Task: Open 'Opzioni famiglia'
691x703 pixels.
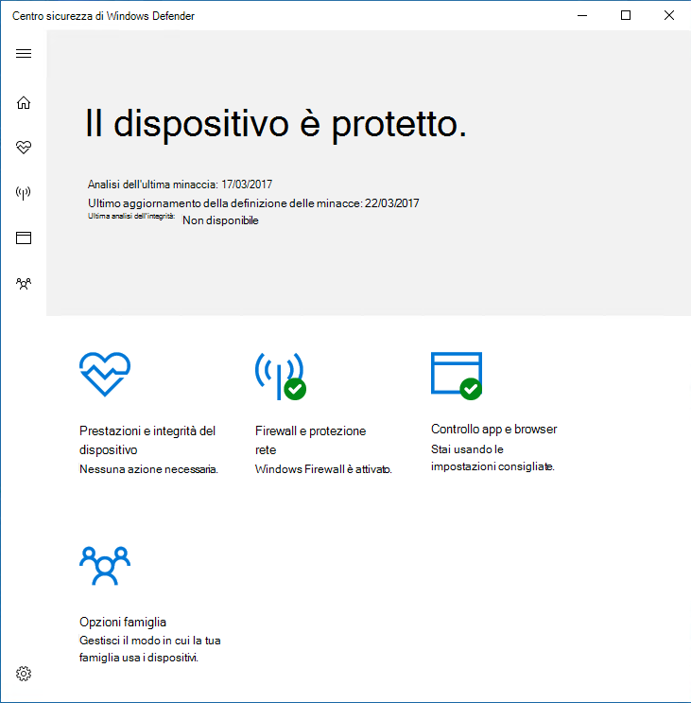Action: [123, 622]
